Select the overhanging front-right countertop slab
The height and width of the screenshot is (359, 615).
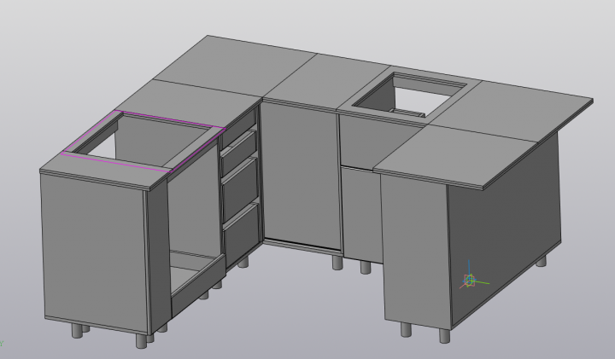click(x=456, y=155)
